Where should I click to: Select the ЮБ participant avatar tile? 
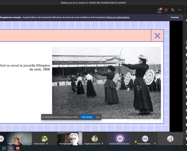tap(145, 139)
